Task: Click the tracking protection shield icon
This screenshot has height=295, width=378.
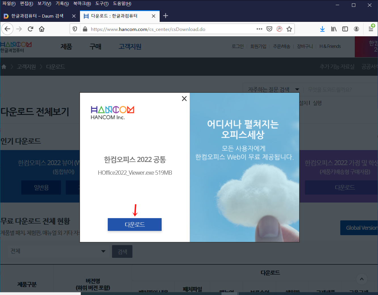Action: tap(75, 29)
